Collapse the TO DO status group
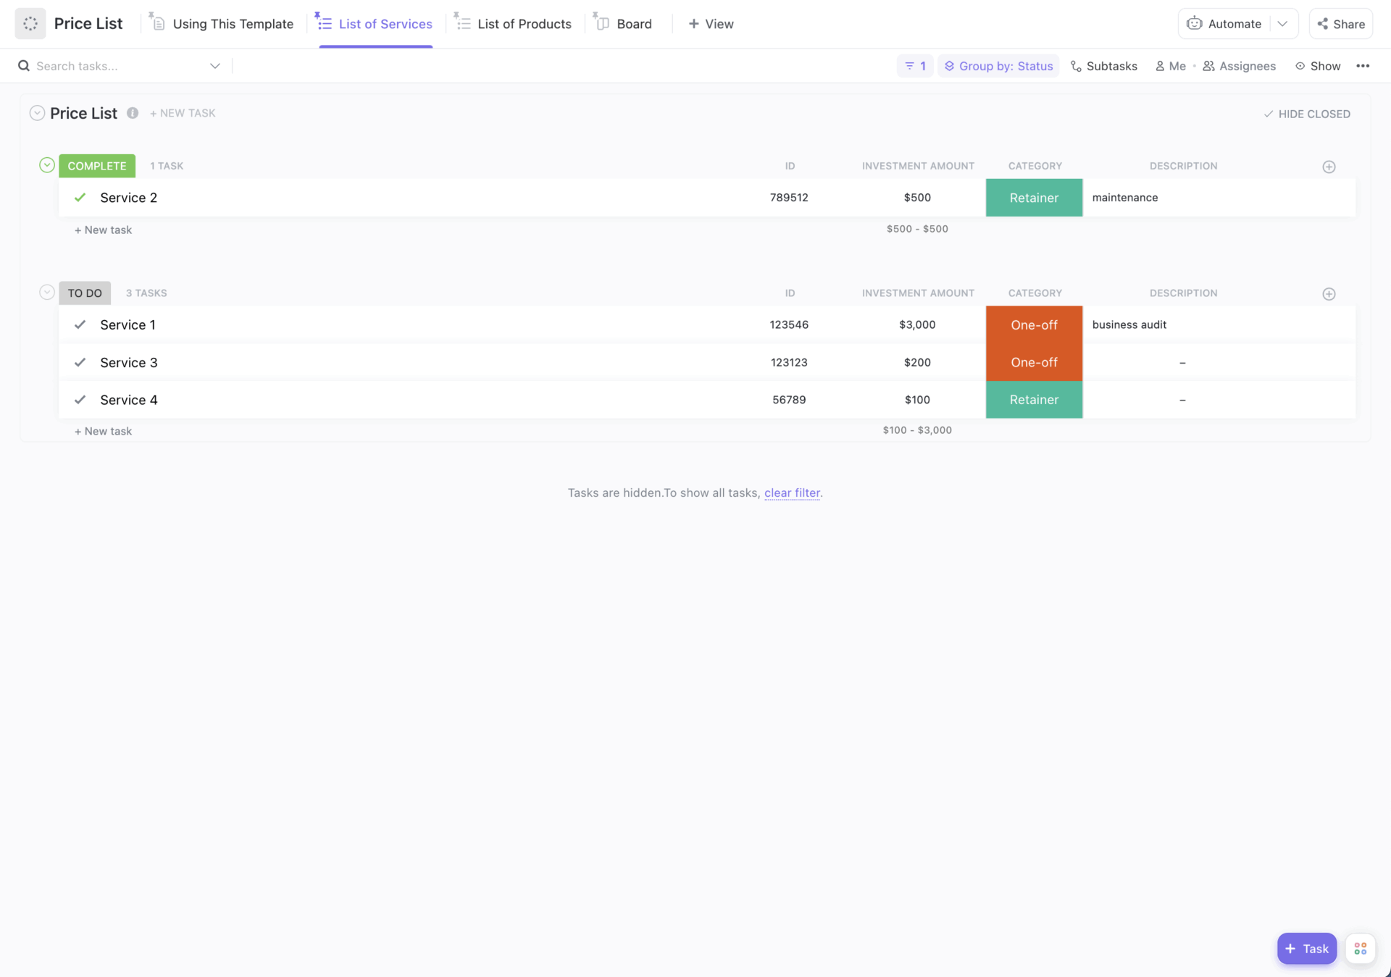Image resolution: width=1391 pixels, height=977 pixels. (46, 292)
